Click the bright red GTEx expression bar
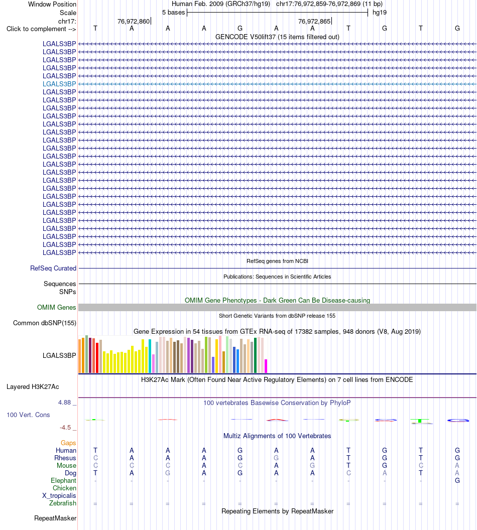 point(97,358)
